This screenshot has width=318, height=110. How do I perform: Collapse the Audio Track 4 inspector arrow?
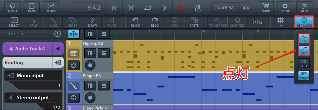click(58, 49)
